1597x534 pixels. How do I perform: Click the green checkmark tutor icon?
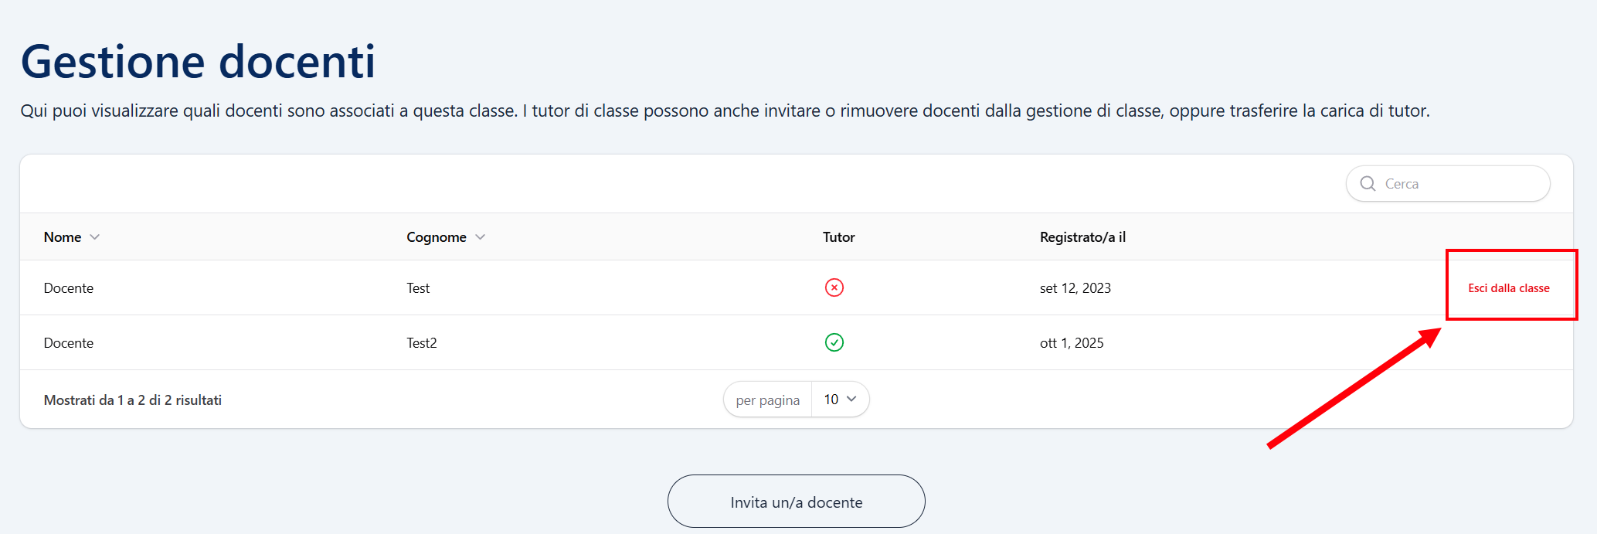tap(834, 342)
